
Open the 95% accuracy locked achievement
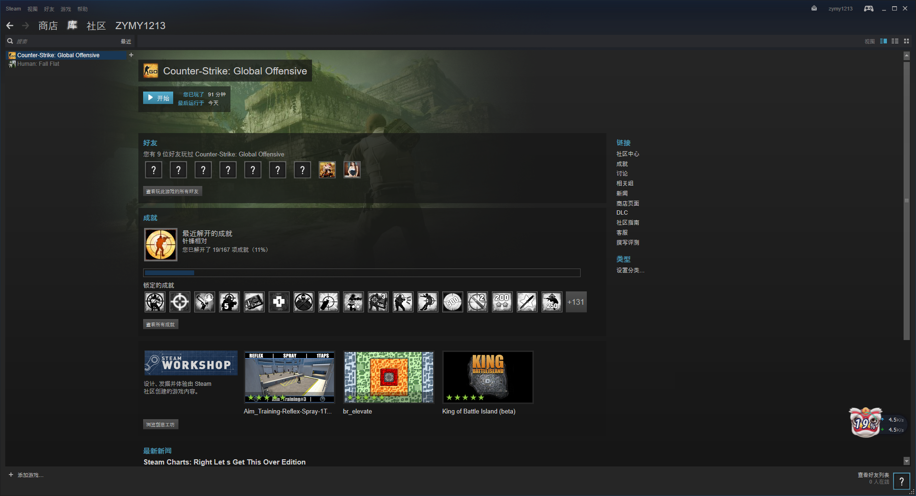pos(155,302)
